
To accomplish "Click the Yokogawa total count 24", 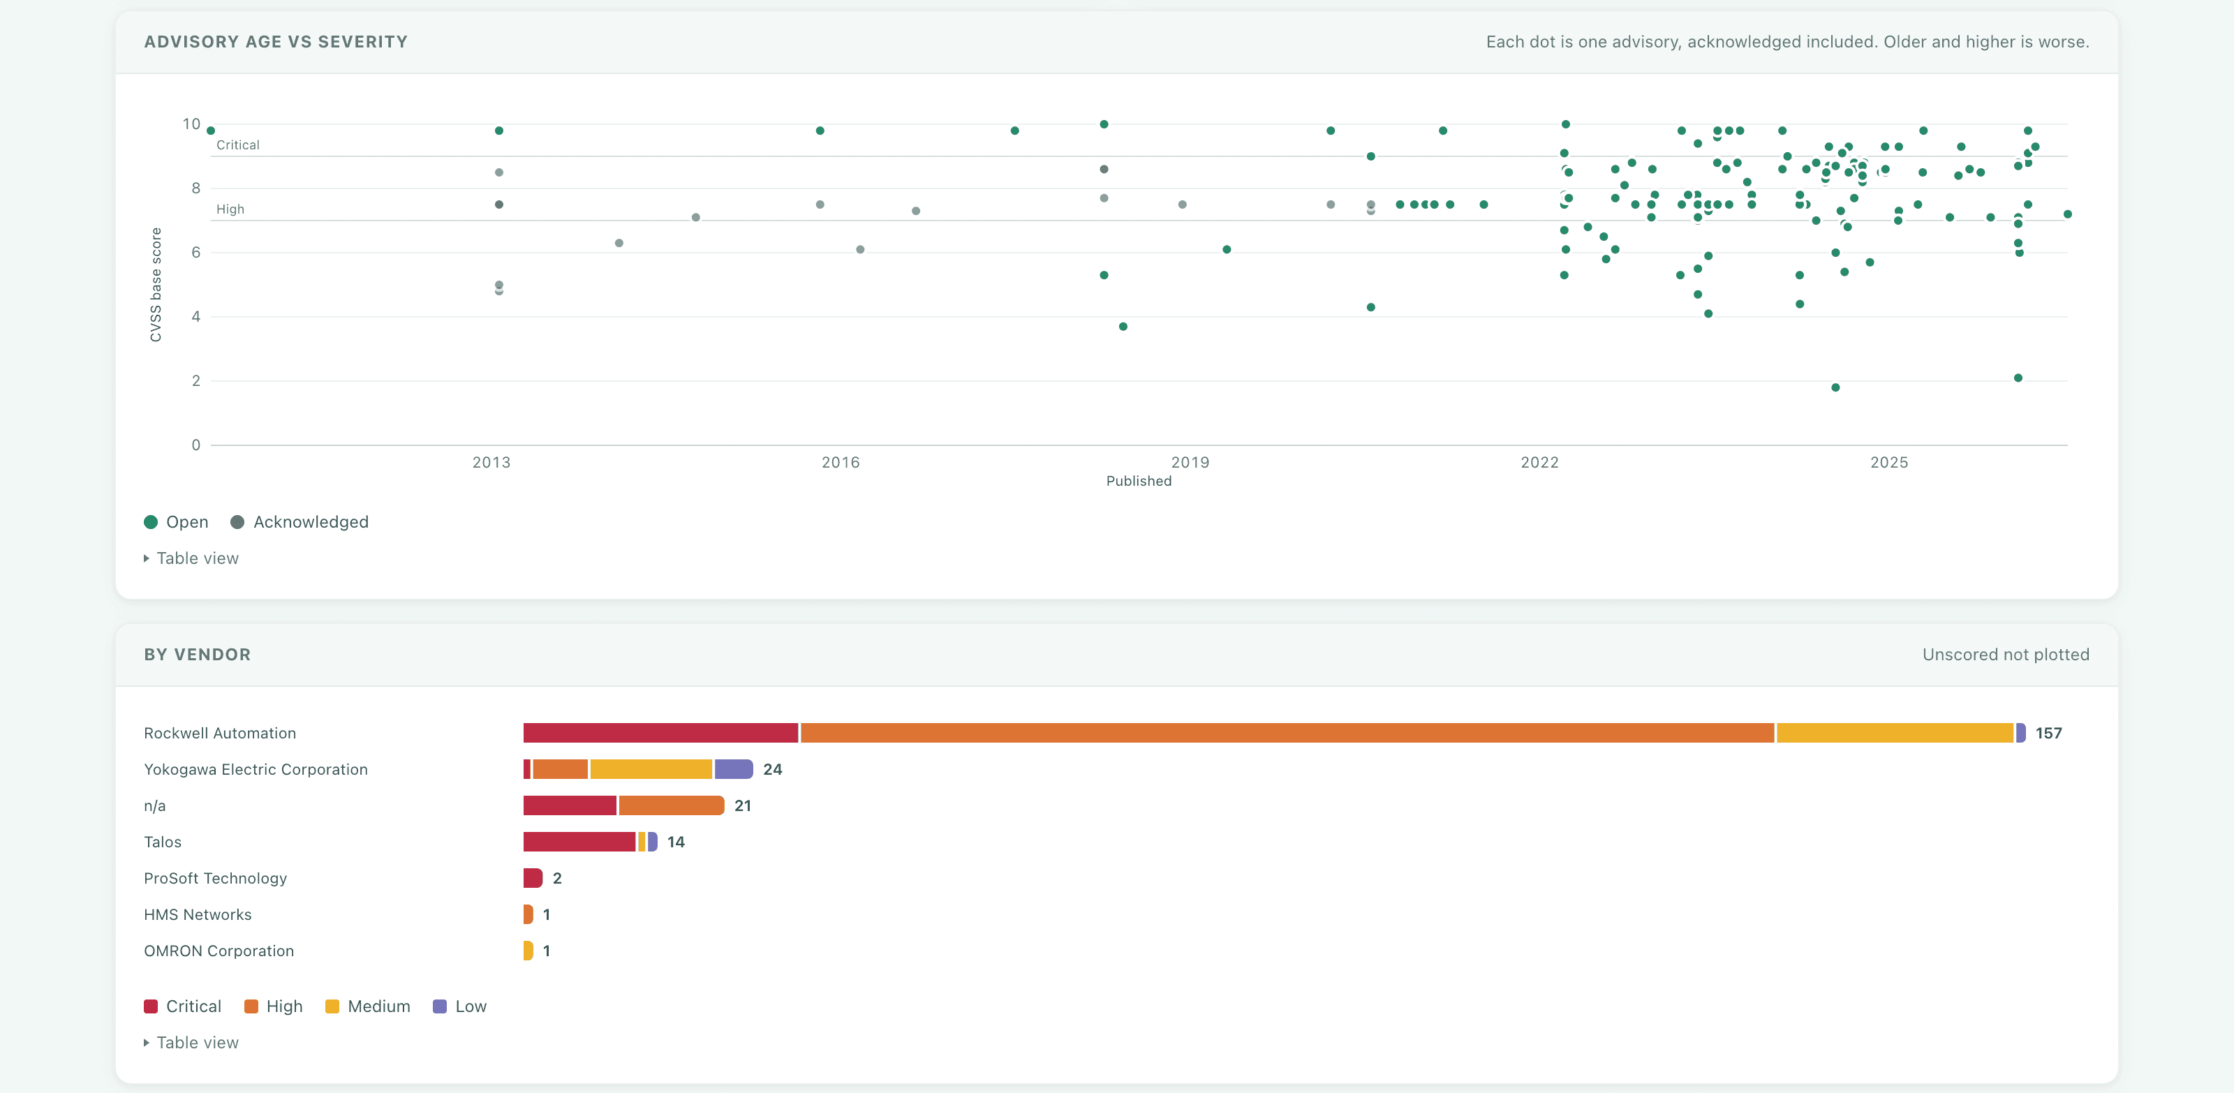I will point(773,770).
